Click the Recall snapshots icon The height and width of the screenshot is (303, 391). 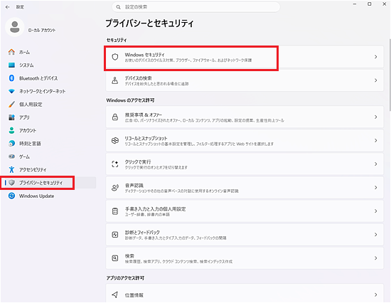pos(115,141)
